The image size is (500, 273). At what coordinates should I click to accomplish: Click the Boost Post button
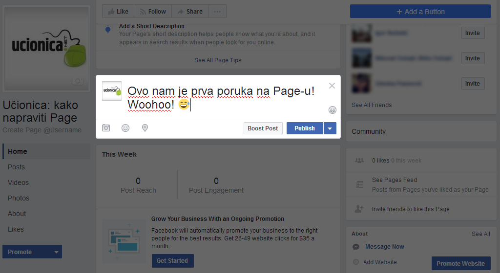click(263, 128)
